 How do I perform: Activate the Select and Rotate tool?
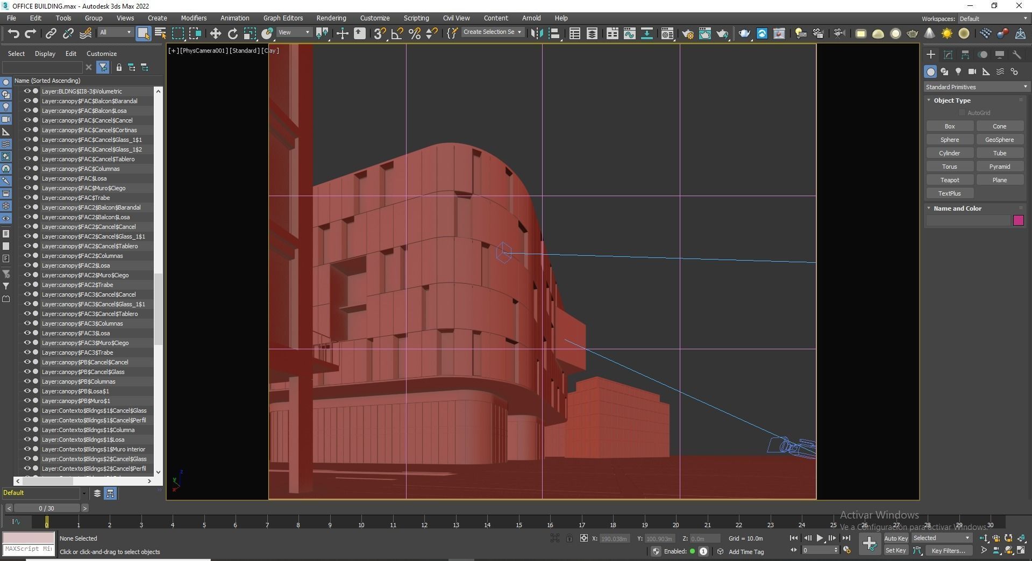232,33
